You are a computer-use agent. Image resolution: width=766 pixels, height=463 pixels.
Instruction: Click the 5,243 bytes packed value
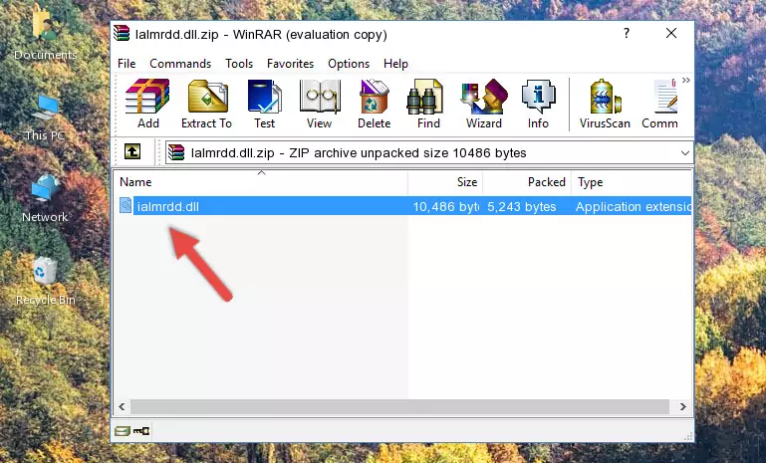click(522, 206)
